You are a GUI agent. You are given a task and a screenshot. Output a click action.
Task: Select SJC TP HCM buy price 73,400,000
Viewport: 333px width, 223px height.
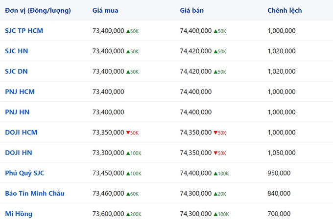coord(108,31)
